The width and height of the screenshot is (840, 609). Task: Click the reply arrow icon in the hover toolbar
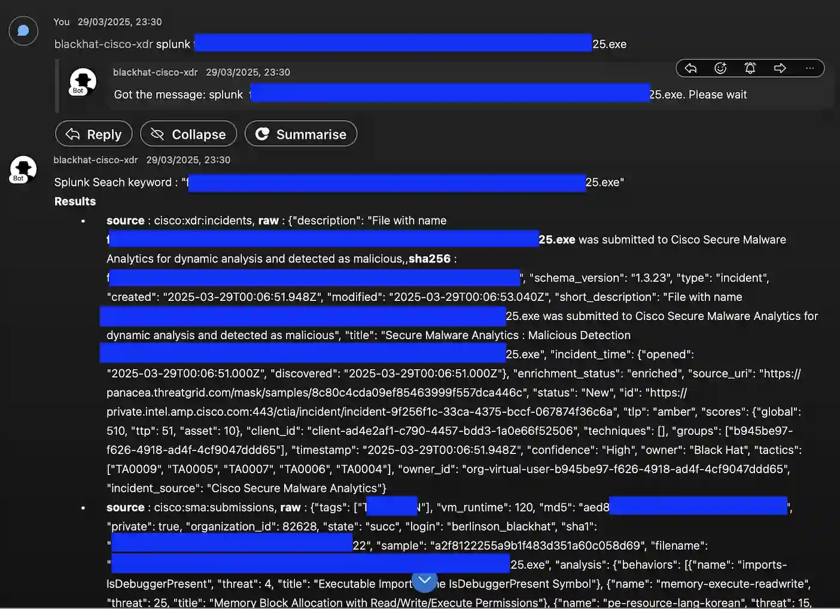pyautogui.click(x=690, y=68)
